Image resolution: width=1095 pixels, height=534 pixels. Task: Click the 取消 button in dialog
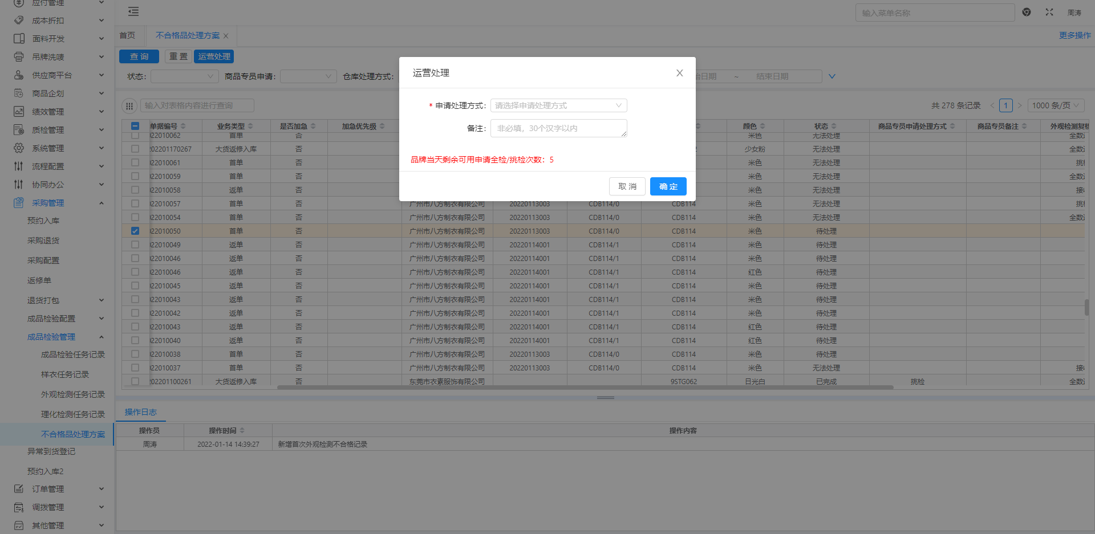click(627, 186)
